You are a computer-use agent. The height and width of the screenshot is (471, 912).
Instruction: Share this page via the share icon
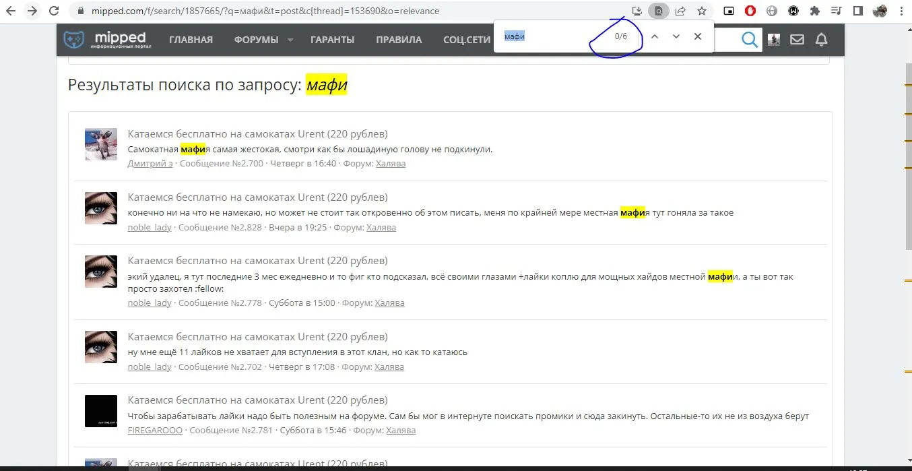[x=680, y=11]
